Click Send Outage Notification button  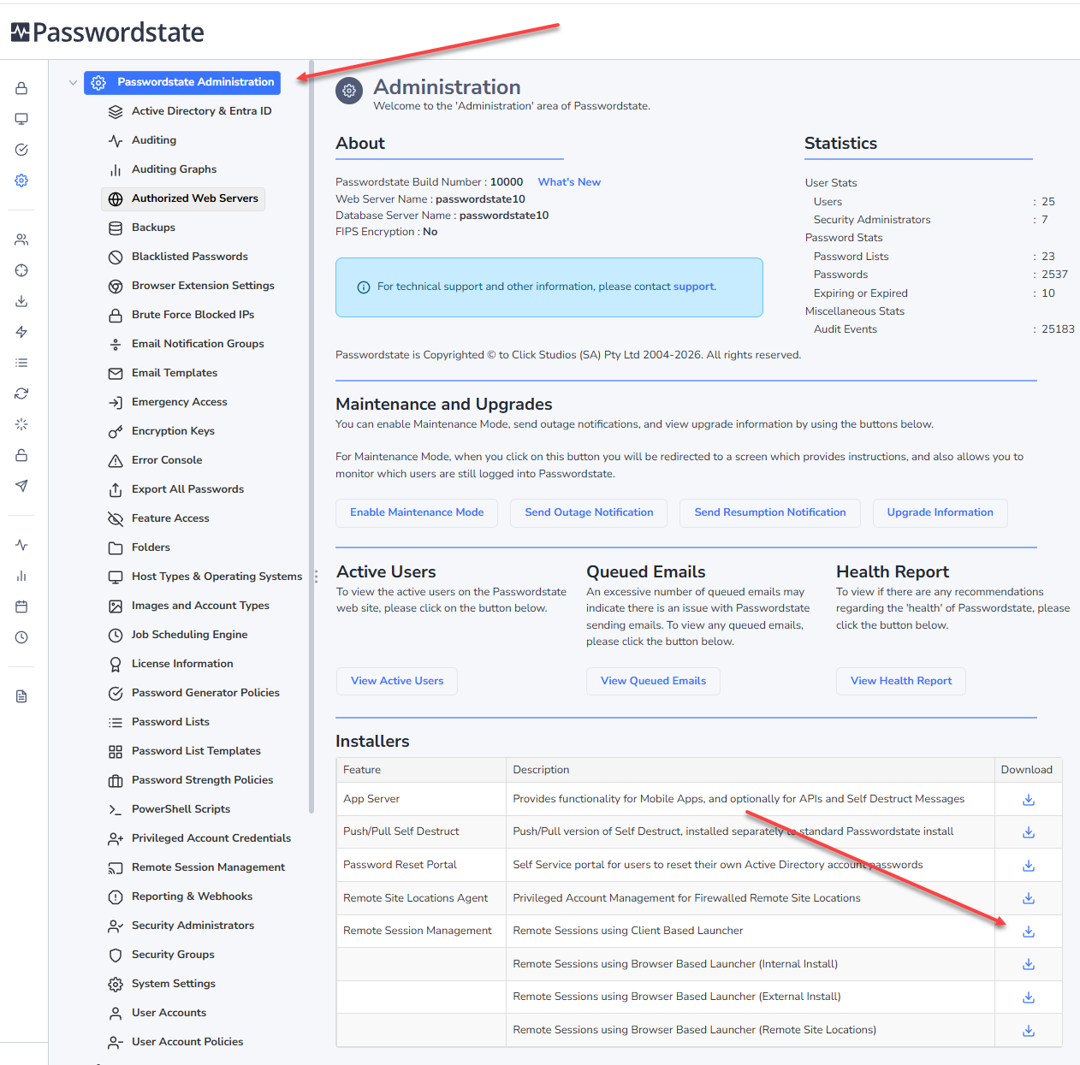pyautogui.click(x=589, y=512)
